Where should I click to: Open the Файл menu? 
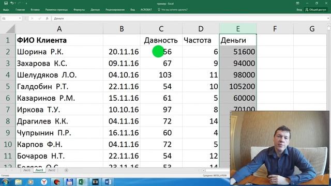[x=6, y=10]
